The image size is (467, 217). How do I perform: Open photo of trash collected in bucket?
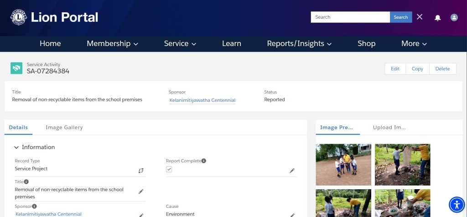(x=402, y=203)
